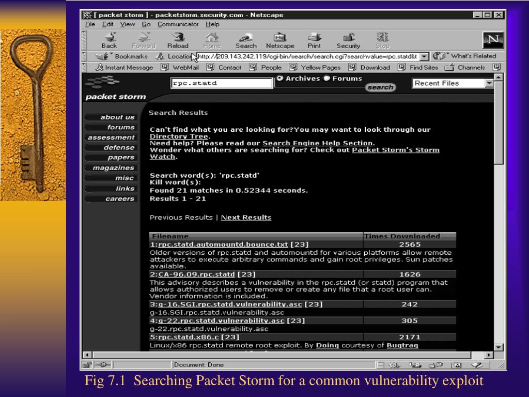Open rpc.statd.automountd.bounce.txt result
This screenshot has width=529, height=397.
click(223, 245)
